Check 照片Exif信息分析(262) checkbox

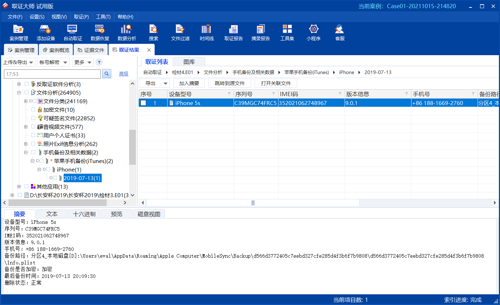pos(33,144)
